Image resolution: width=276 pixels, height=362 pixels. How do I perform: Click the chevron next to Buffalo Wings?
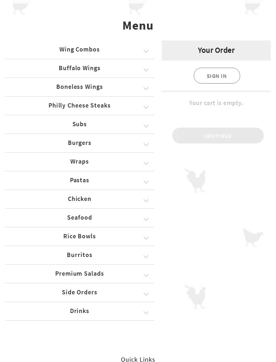pos(146,70)
